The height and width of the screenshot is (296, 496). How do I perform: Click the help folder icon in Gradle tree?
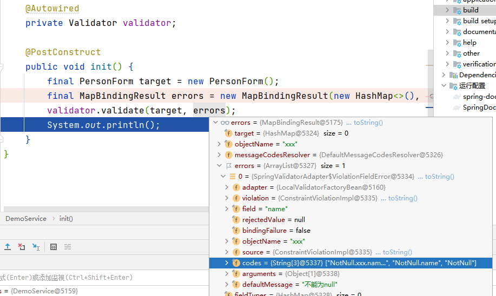click(x=457, y=43)
